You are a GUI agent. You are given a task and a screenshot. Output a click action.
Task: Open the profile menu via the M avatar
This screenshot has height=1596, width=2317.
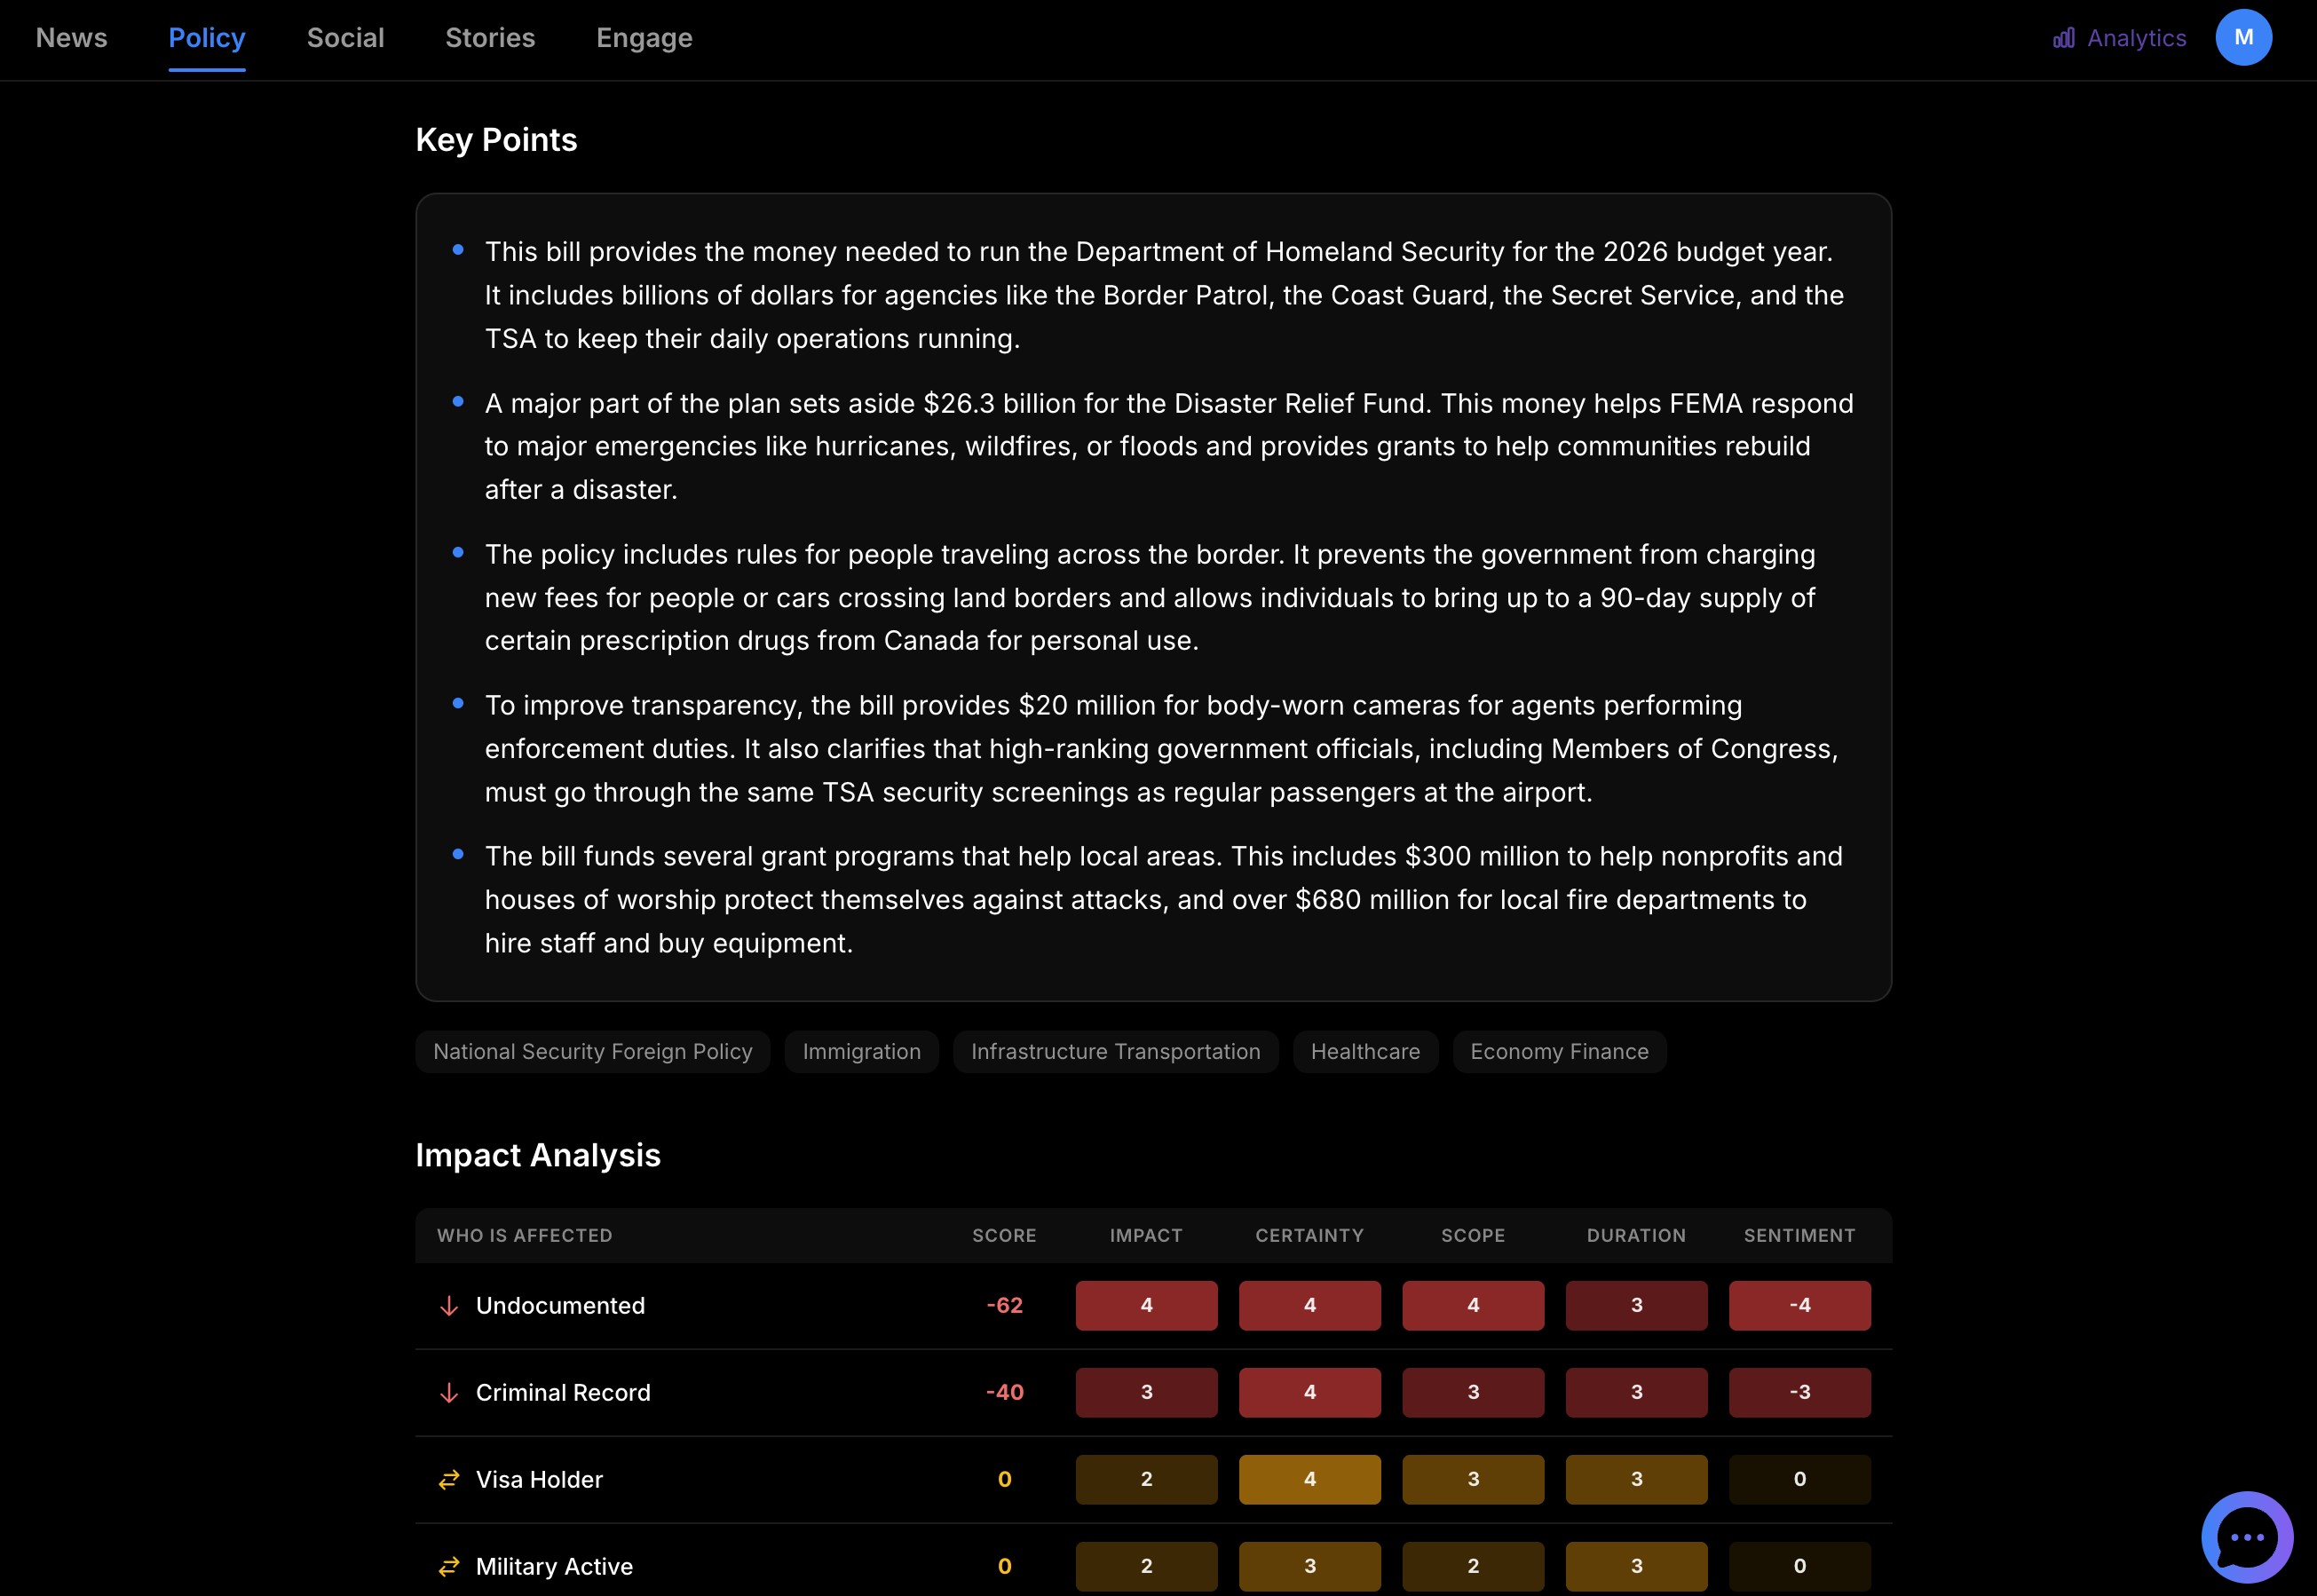2244,37
